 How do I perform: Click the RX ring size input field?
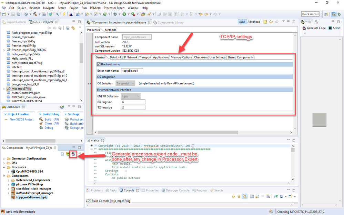pyautogui.click(x=133, y=102)
